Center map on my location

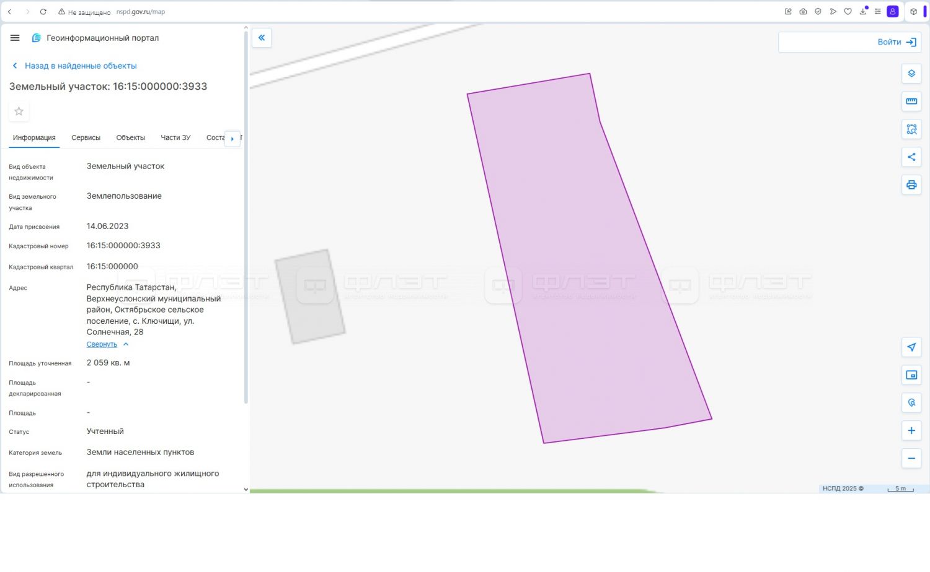(x=911, y=347)
